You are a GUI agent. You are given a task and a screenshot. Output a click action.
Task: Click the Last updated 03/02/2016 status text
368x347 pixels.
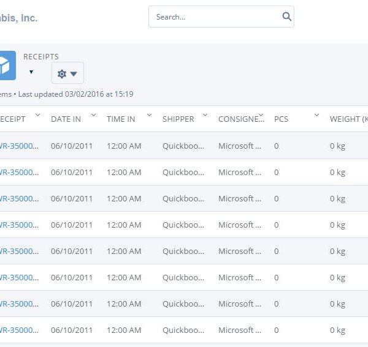coord(76,94)
